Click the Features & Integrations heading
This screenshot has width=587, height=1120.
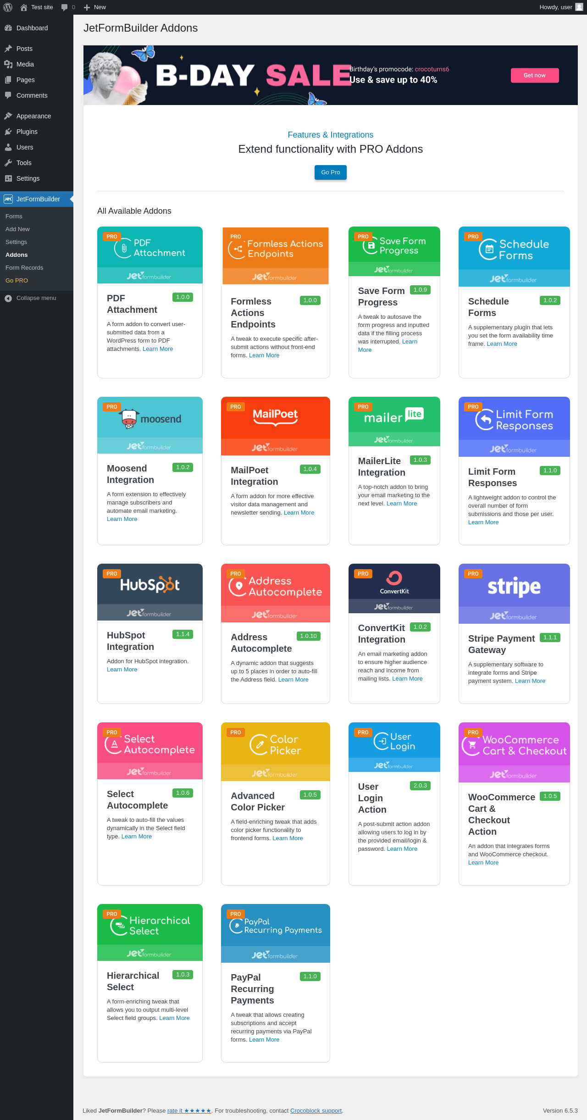(x=331, y=135)
